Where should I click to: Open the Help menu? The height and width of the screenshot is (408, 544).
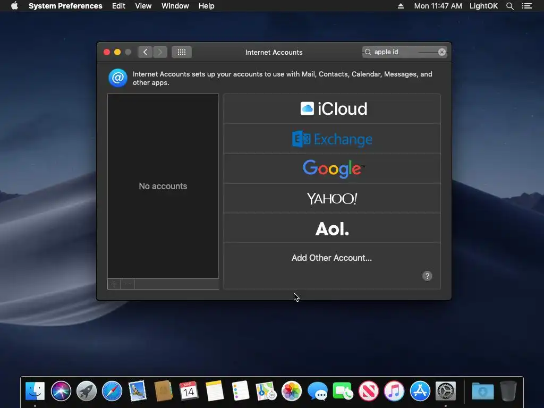207,6
